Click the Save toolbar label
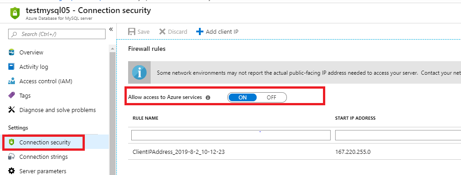Viewport: 461px width, 175px height. click(x=143, y=31)
